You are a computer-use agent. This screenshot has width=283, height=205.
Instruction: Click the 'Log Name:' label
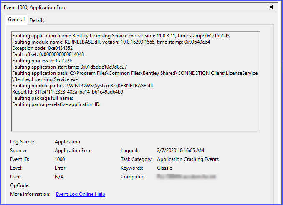(22, 142)
